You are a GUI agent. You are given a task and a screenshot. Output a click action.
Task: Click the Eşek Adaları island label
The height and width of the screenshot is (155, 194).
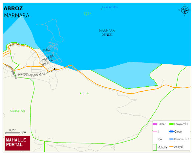click(x=110, y=7)
